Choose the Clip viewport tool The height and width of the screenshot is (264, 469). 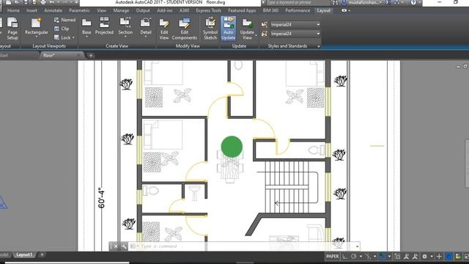coord(62,29)
